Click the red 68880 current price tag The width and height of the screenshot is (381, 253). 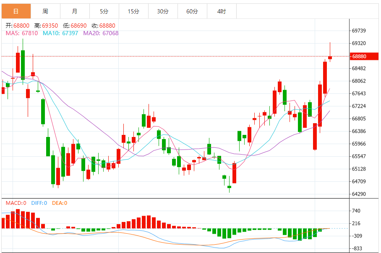pos(364,56)
